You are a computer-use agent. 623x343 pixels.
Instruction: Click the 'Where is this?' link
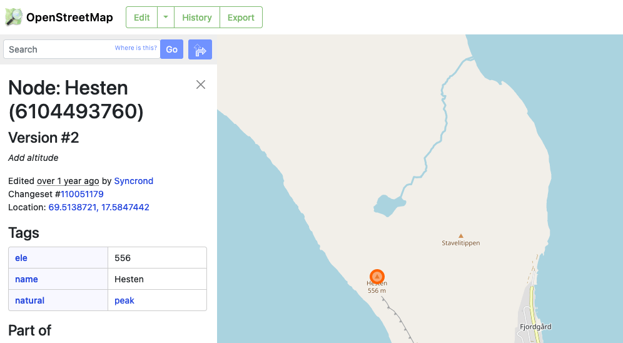[x=136, y=48]
